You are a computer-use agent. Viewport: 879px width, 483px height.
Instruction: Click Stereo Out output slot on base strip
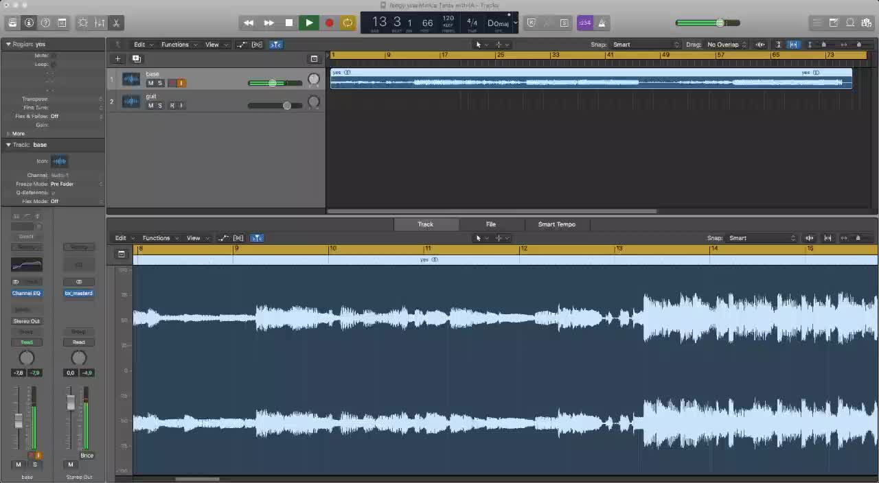26,321
